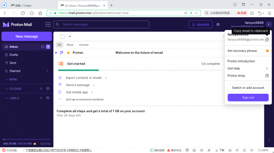Filter messages by Unread

click(84, 45)
